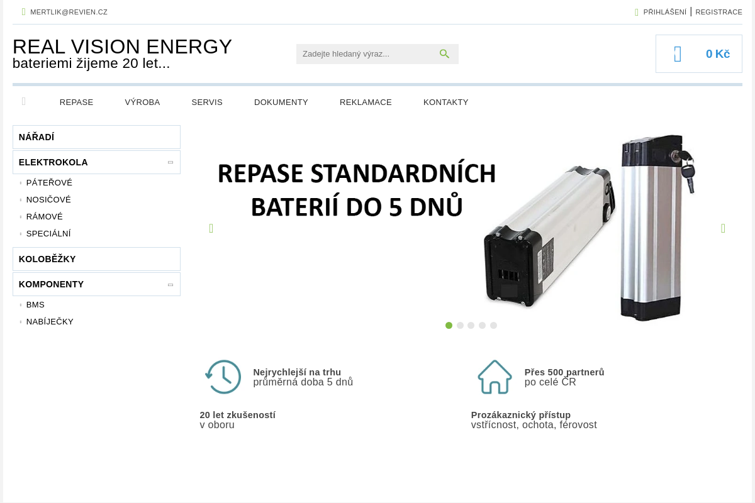
Task: Select BMS subcategory
Action: click(x=35, y=304)
